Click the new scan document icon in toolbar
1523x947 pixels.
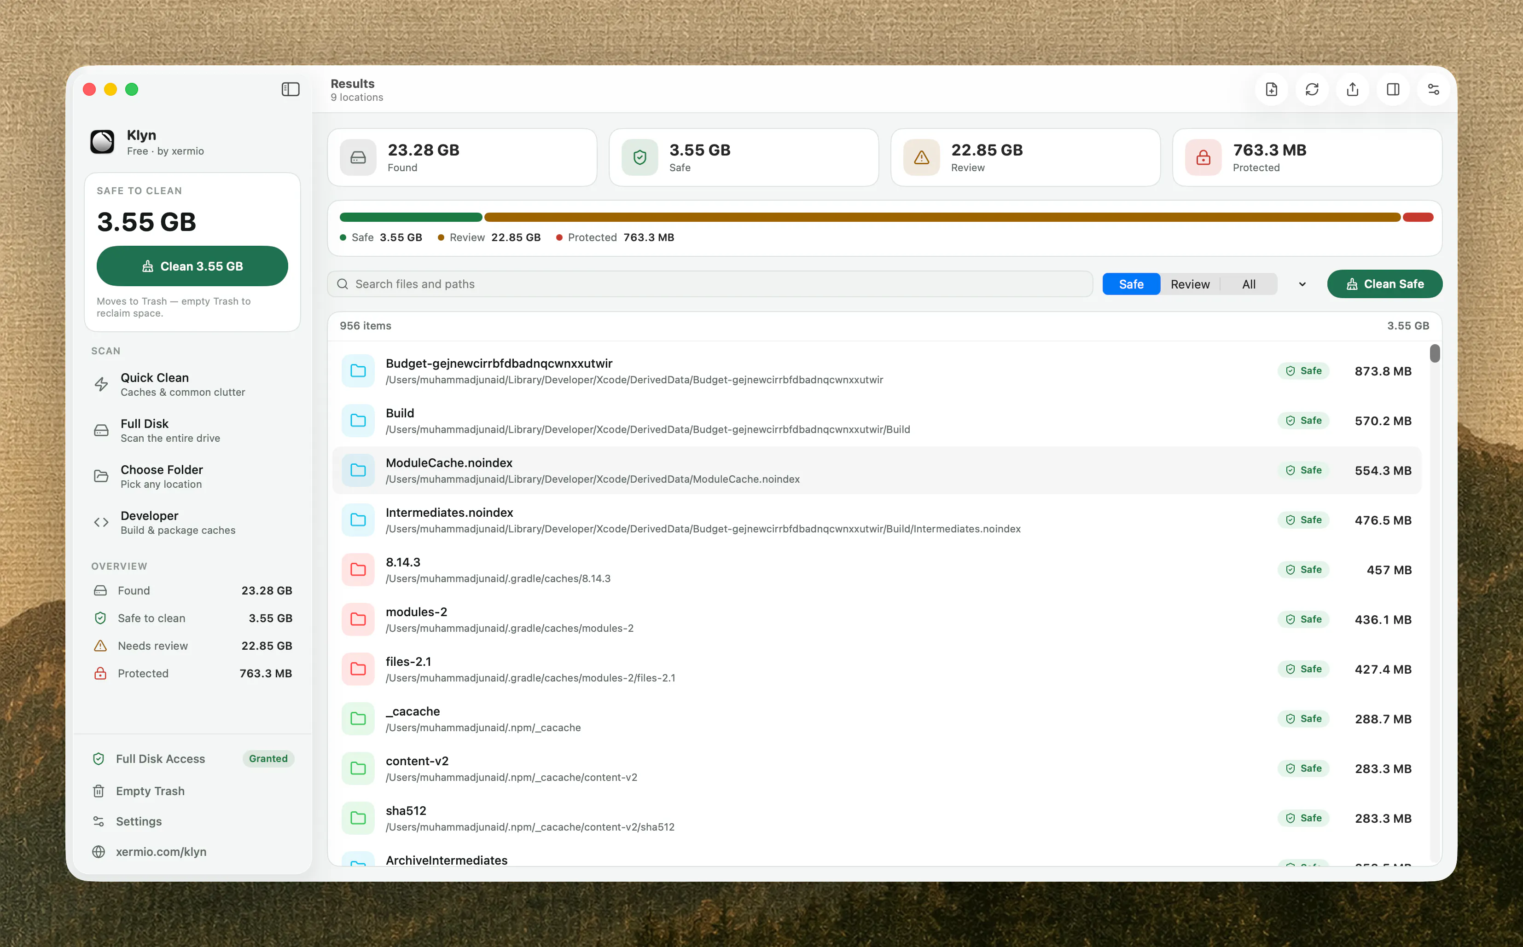(1271, 90)
